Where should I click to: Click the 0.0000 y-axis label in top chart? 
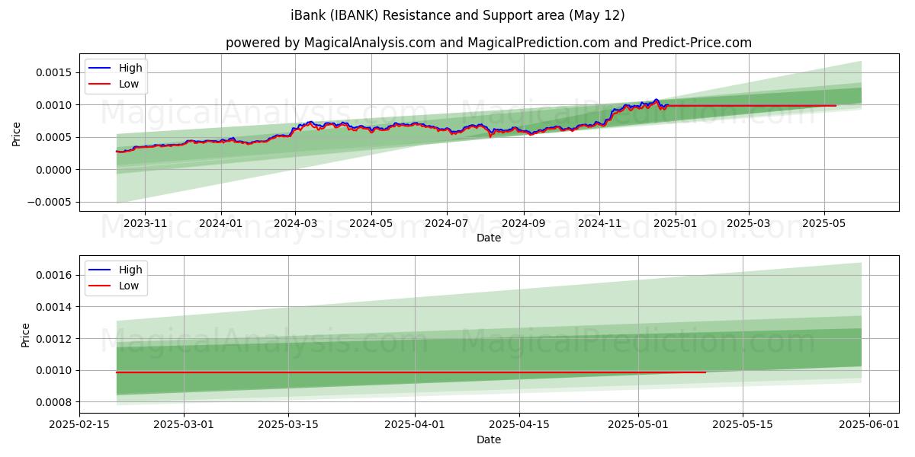(54, 170)
